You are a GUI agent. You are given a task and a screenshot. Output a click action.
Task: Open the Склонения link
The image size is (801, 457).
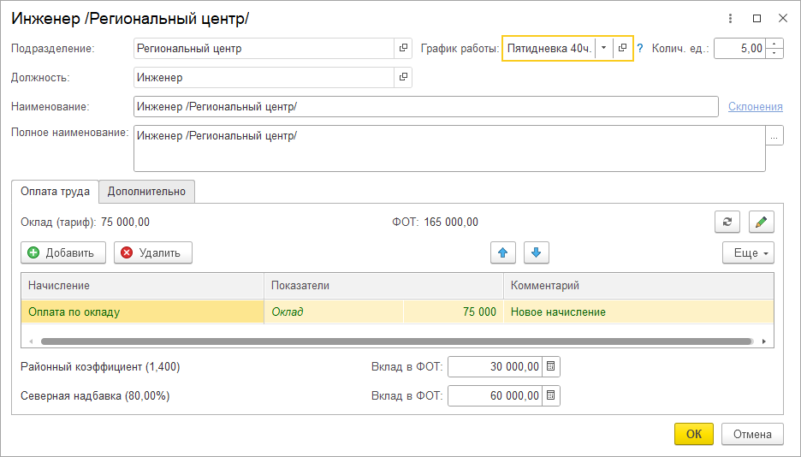(x=755, y=107)
